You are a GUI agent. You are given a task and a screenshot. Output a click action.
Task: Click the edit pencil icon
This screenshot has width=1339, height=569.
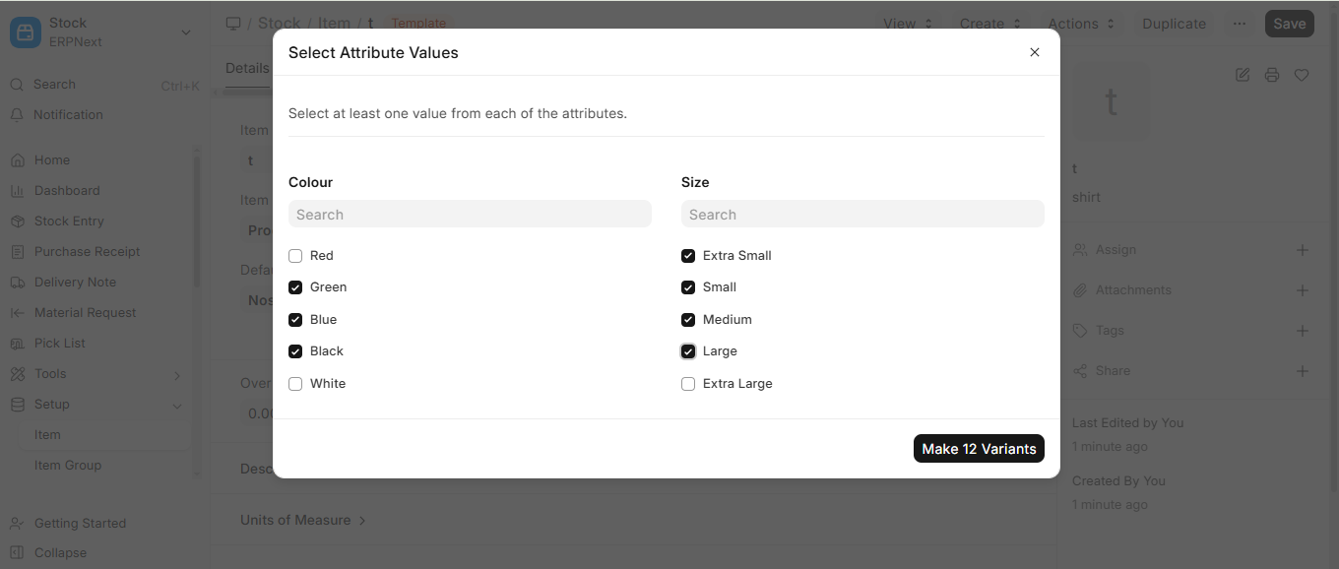1243,75
